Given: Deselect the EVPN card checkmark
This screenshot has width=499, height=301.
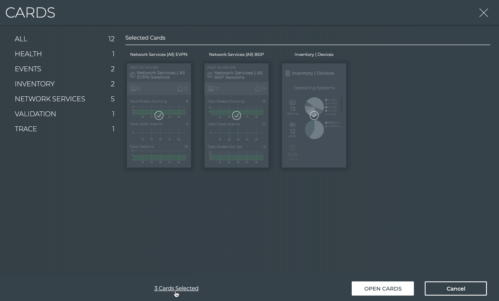Looking at the screenshot, I should click(159, 115).
